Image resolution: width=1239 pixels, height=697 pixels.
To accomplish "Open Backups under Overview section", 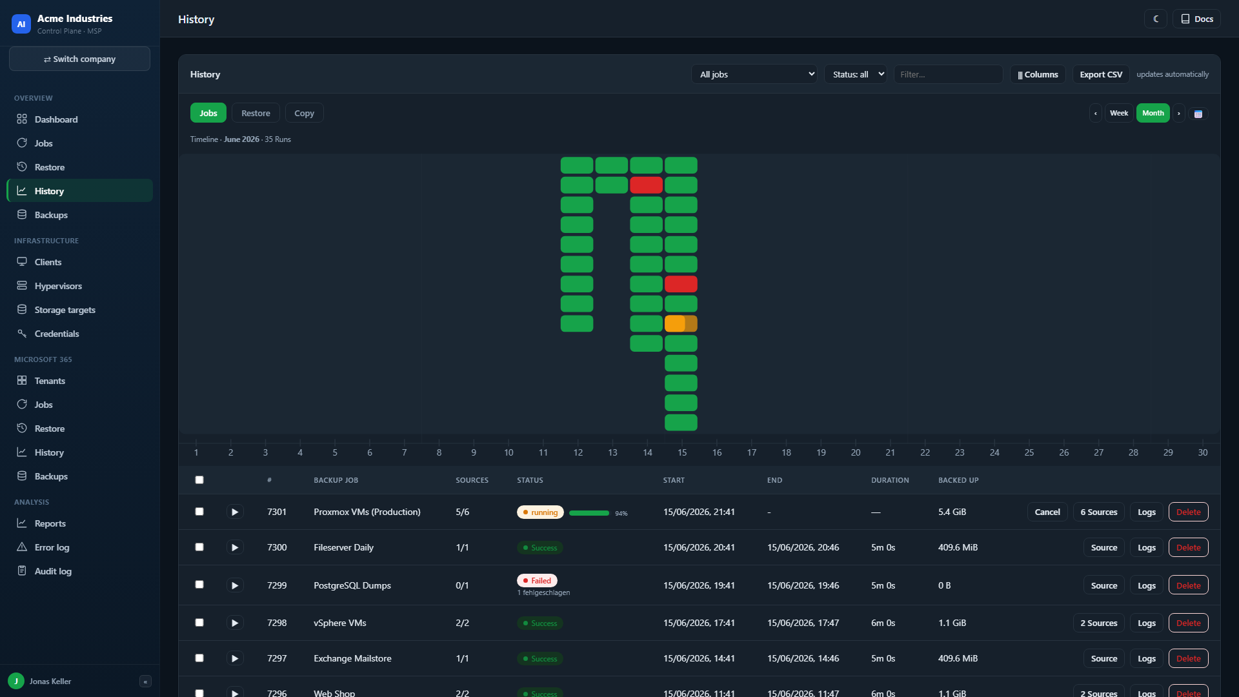I will tap(79, 215).
